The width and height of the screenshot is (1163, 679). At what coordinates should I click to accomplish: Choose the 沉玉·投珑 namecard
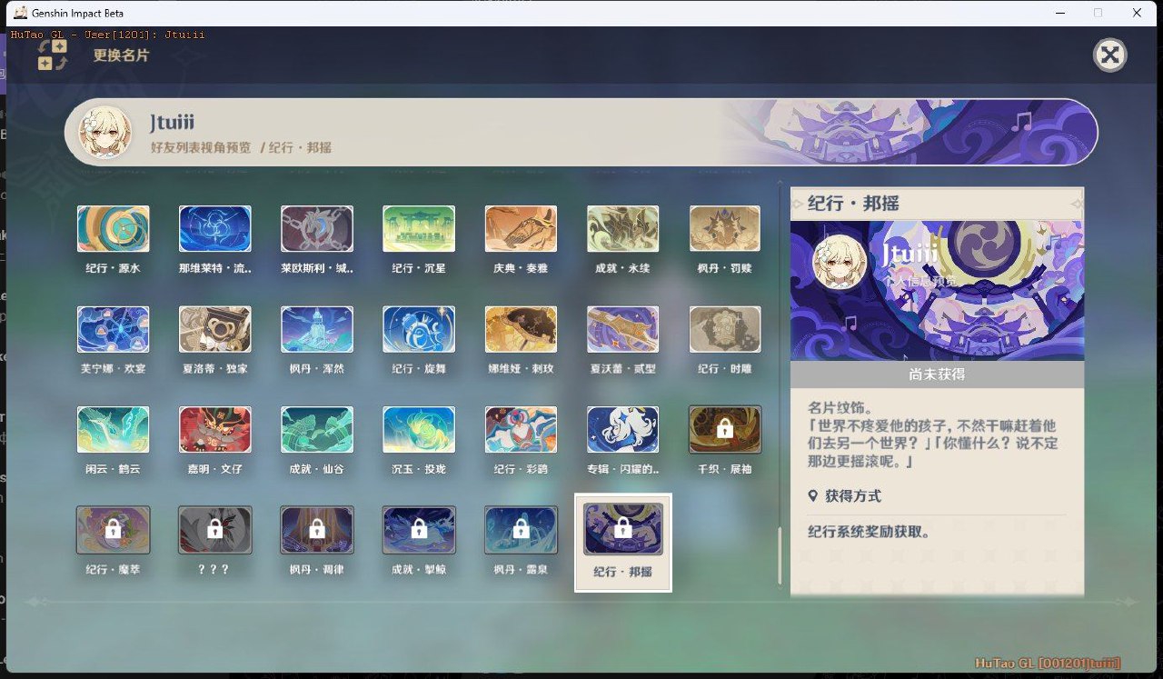tap(419, 429)
